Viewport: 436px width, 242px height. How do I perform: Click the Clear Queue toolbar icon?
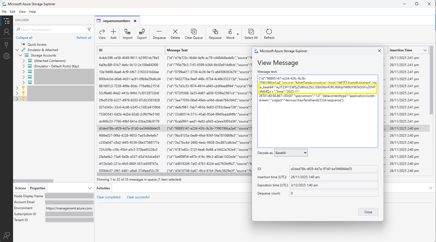click(x=194, y=32)
